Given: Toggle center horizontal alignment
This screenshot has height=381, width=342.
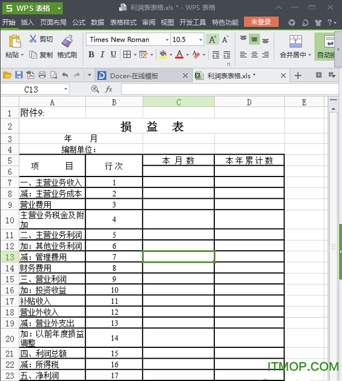Looking at the screenshot, I should pyautogui.click(x=254, y=55).
